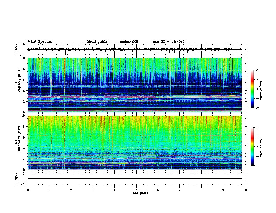Screen dimensions: 276x213
Task: Click time axis tick label '8' at bottom
Action: point(201,190)
